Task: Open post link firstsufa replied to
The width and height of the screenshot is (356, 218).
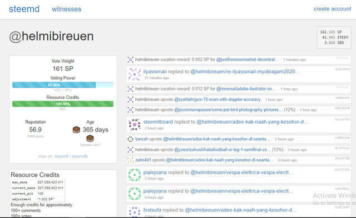Action: coord(241,210)
